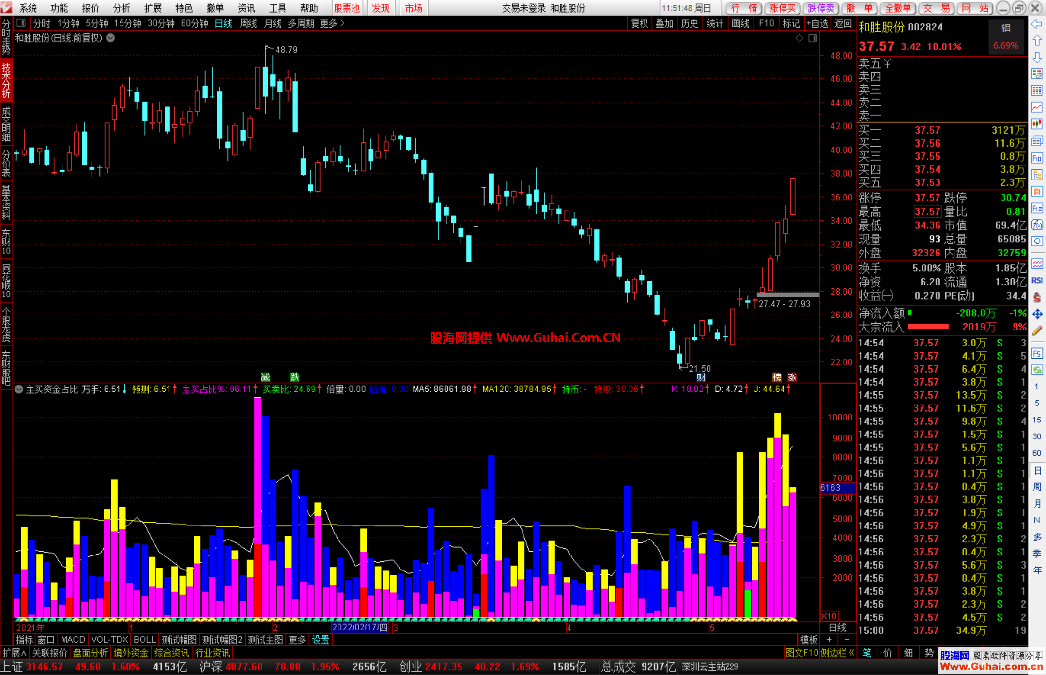Click the line trend chart icon
The image size is (1046, 675).
tap(1037, 107)
